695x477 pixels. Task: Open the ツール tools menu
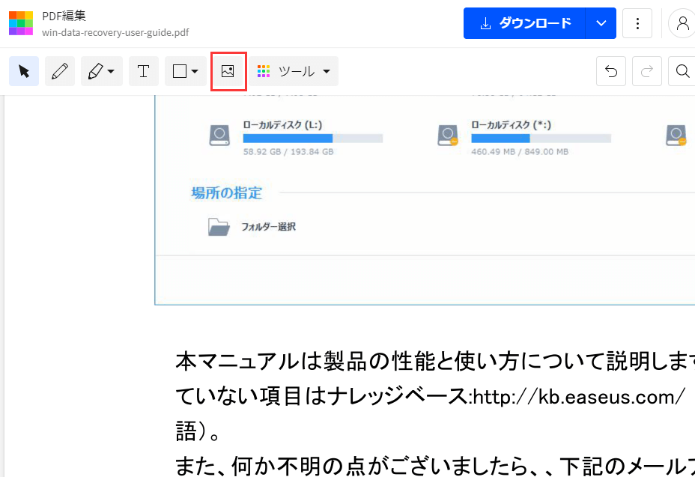[x=294, y=71]
